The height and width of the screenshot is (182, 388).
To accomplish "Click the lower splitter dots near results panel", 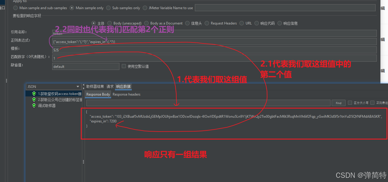I will point(83,162).
